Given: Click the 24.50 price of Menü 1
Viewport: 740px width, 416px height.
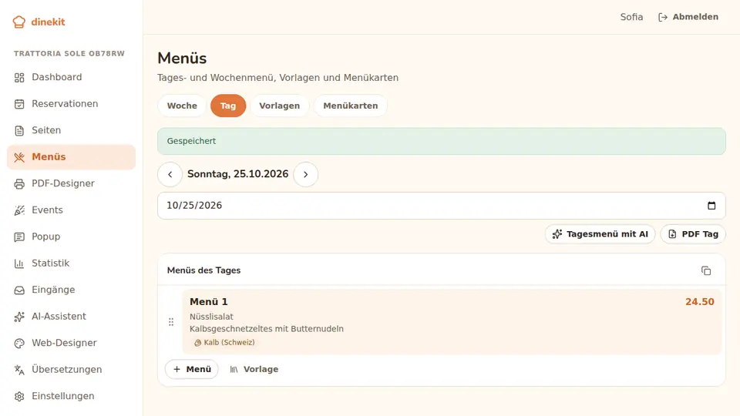Looking at the screenshot, I should tap(699, 302).
